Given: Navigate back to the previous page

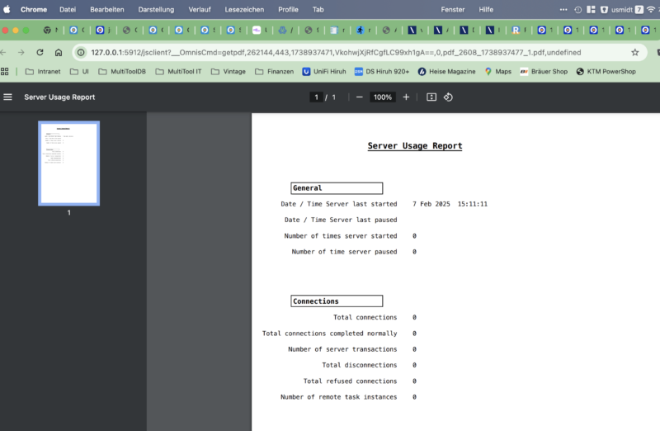Looking at the screenshot, I should pyautogui.click(x=4, y=52).
